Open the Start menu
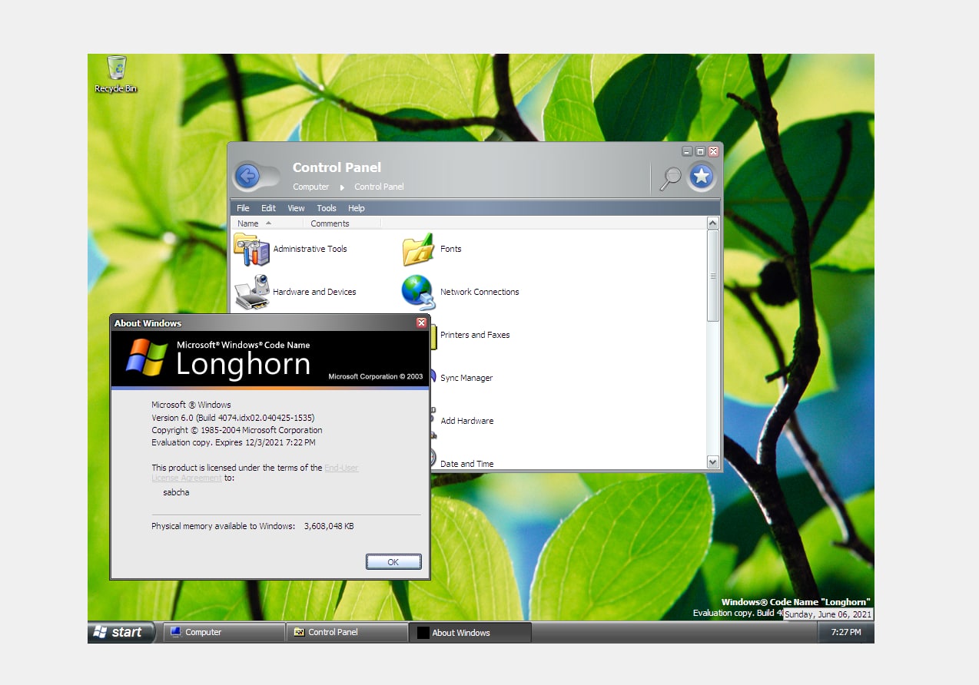 (121, 632)
